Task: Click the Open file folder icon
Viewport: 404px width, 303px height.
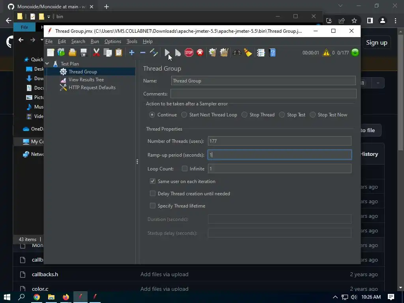Action: (x=73, y=52)
